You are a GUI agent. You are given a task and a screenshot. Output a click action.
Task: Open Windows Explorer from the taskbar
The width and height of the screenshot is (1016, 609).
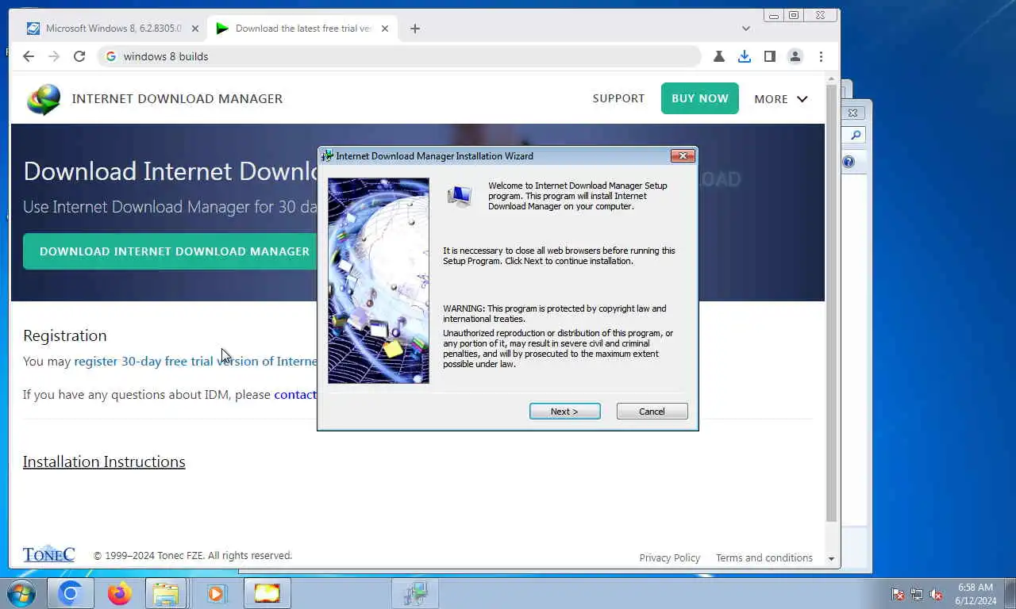tap(166, 593)
